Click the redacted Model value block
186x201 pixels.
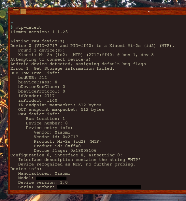[x=51, y=178]
